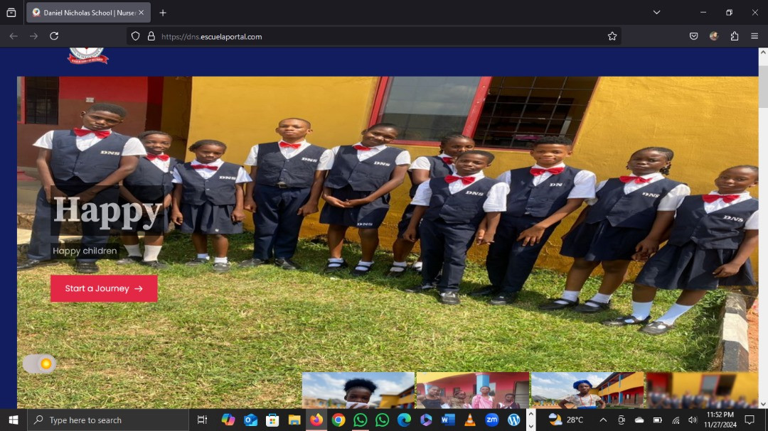Image resolution: width=768 pixels, height=431 pixels.
Task: Reload the page with the refresh icon
Action: coord(54,36)
